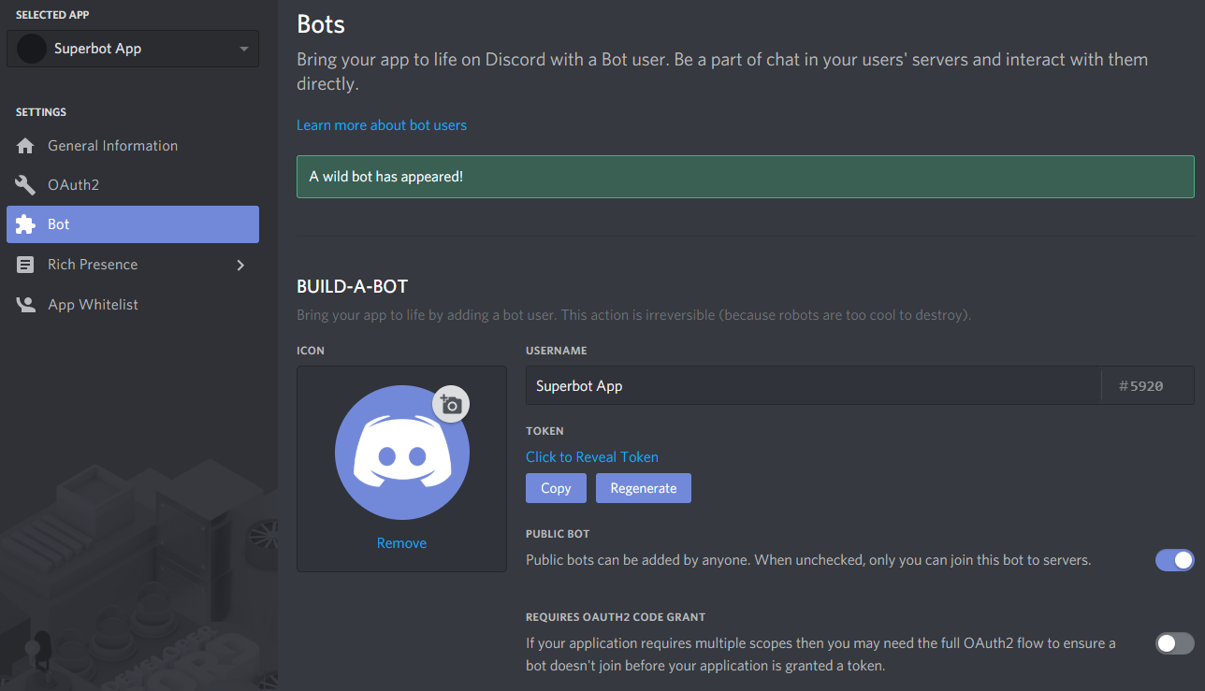Click the REQUIRES OAUTH2 CODE GRANT label
The image size is (1205, 691).
616,617
